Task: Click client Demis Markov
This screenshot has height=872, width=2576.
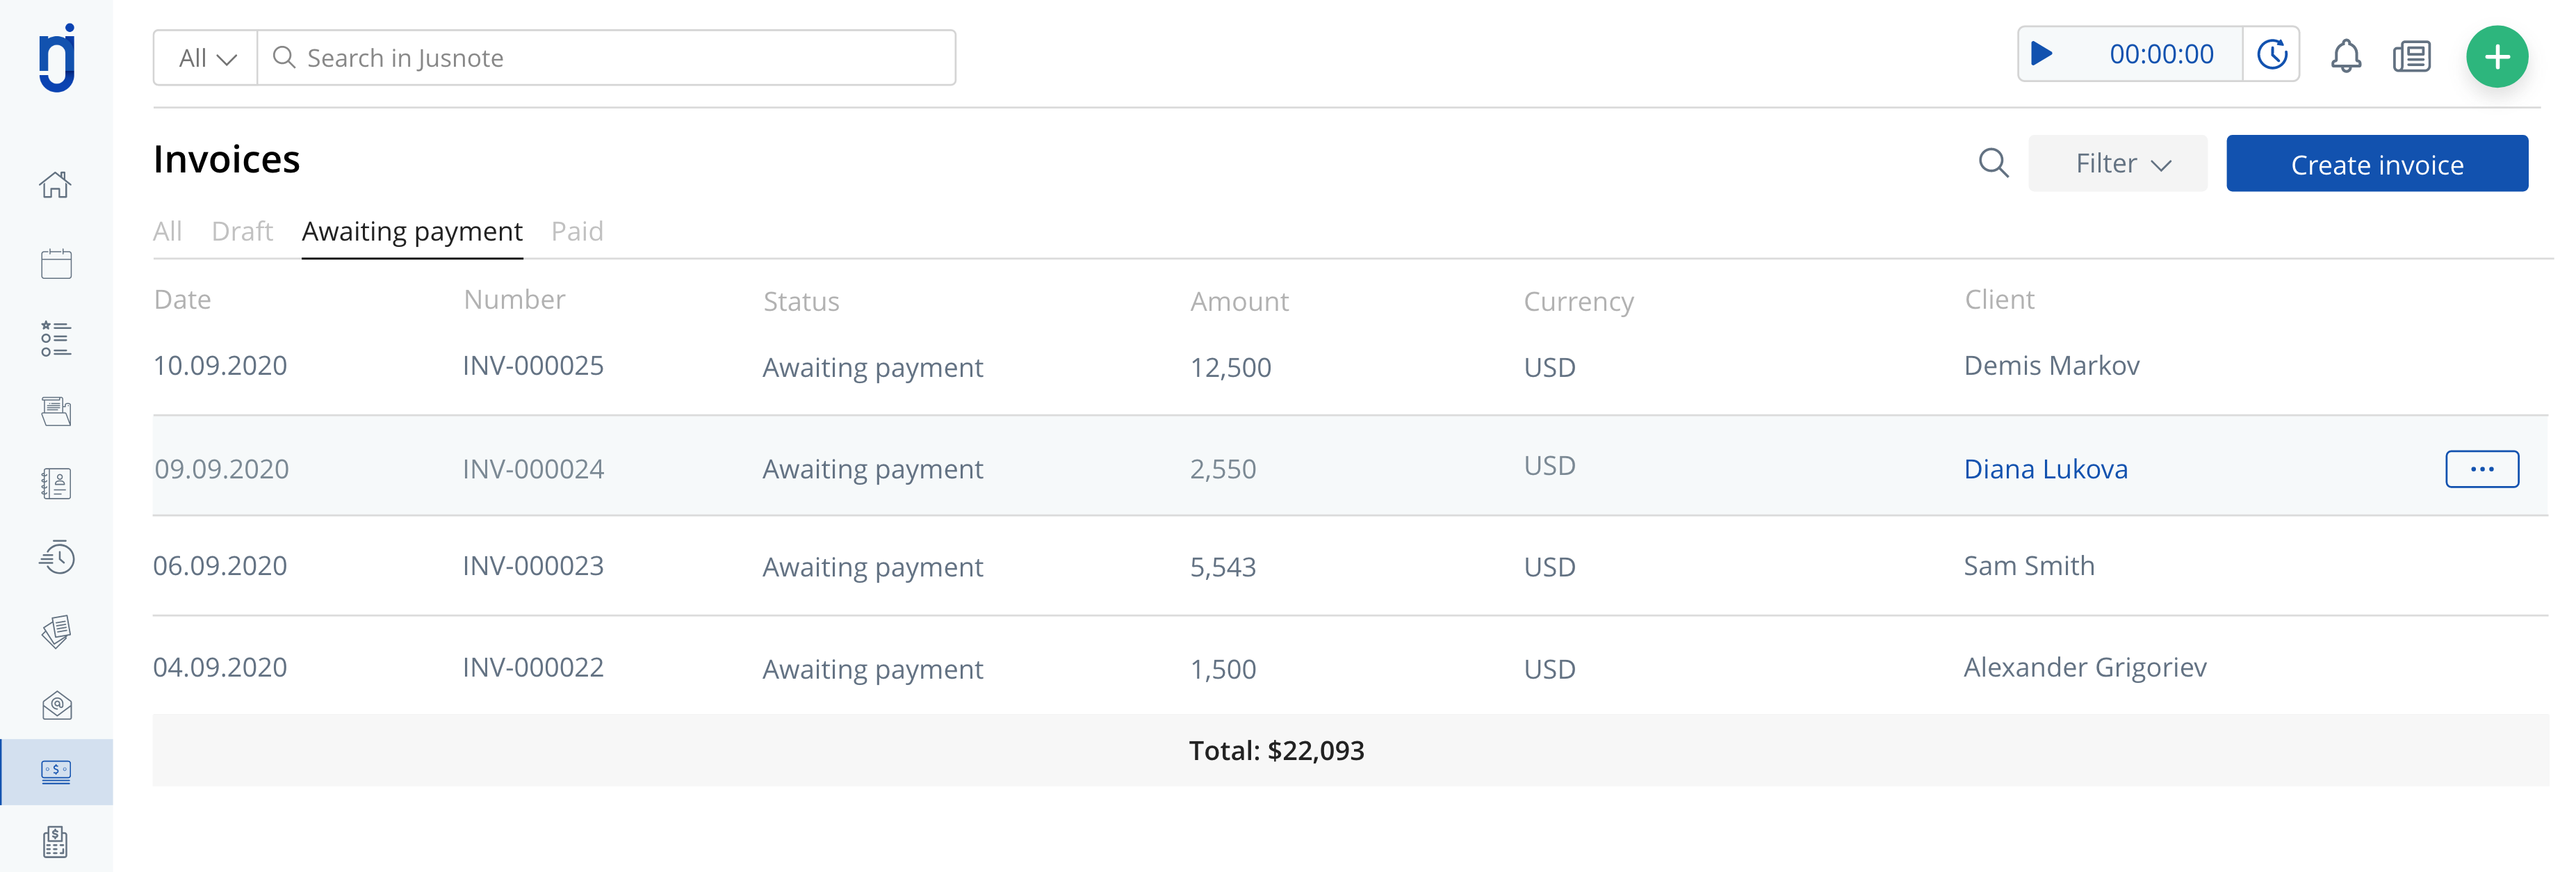Action: (2051, 366)
